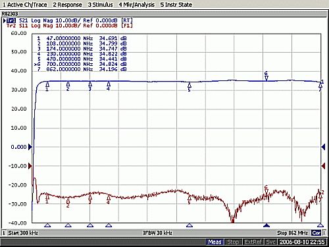The width and height of the screenshot is (329, 247).
Task: Select the active marker 6 triangle on frequency axis
Action: (x=266, y=225)
